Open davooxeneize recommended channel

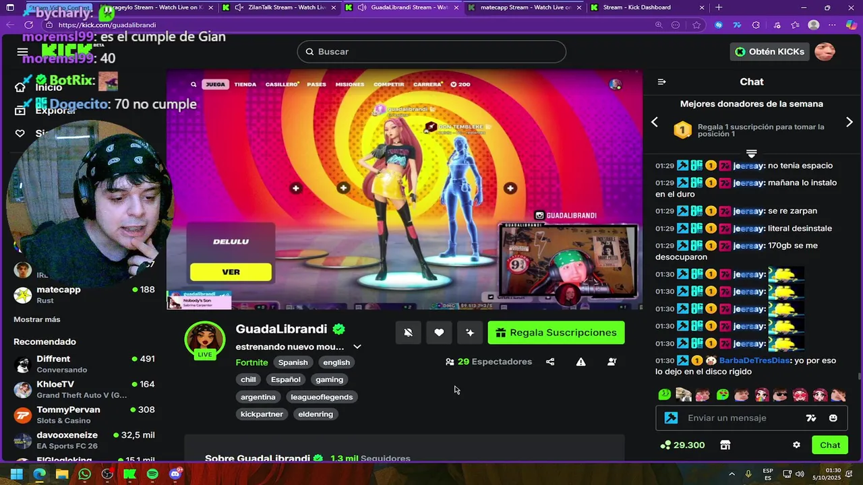(x=84, y=441)
